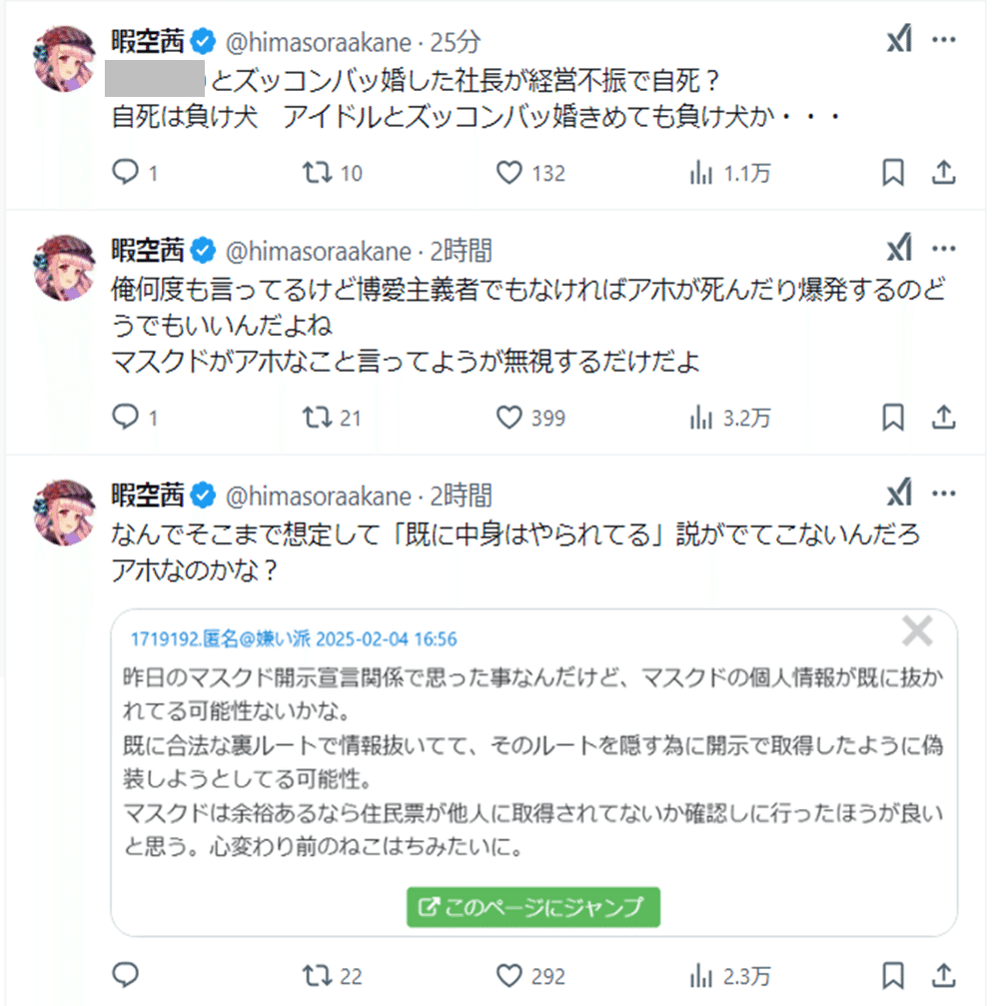
Task: Click the Grok icon on the first tweet
Action: 899,41
